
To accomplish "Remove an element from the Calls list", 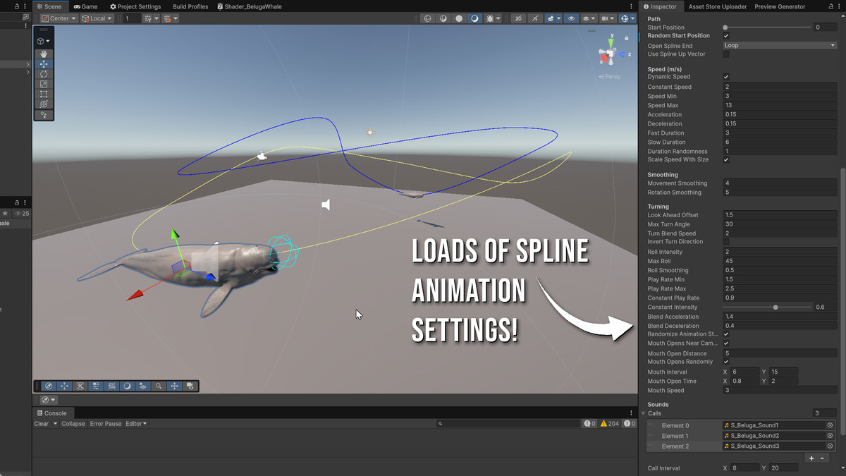I will tap(822, 458).
